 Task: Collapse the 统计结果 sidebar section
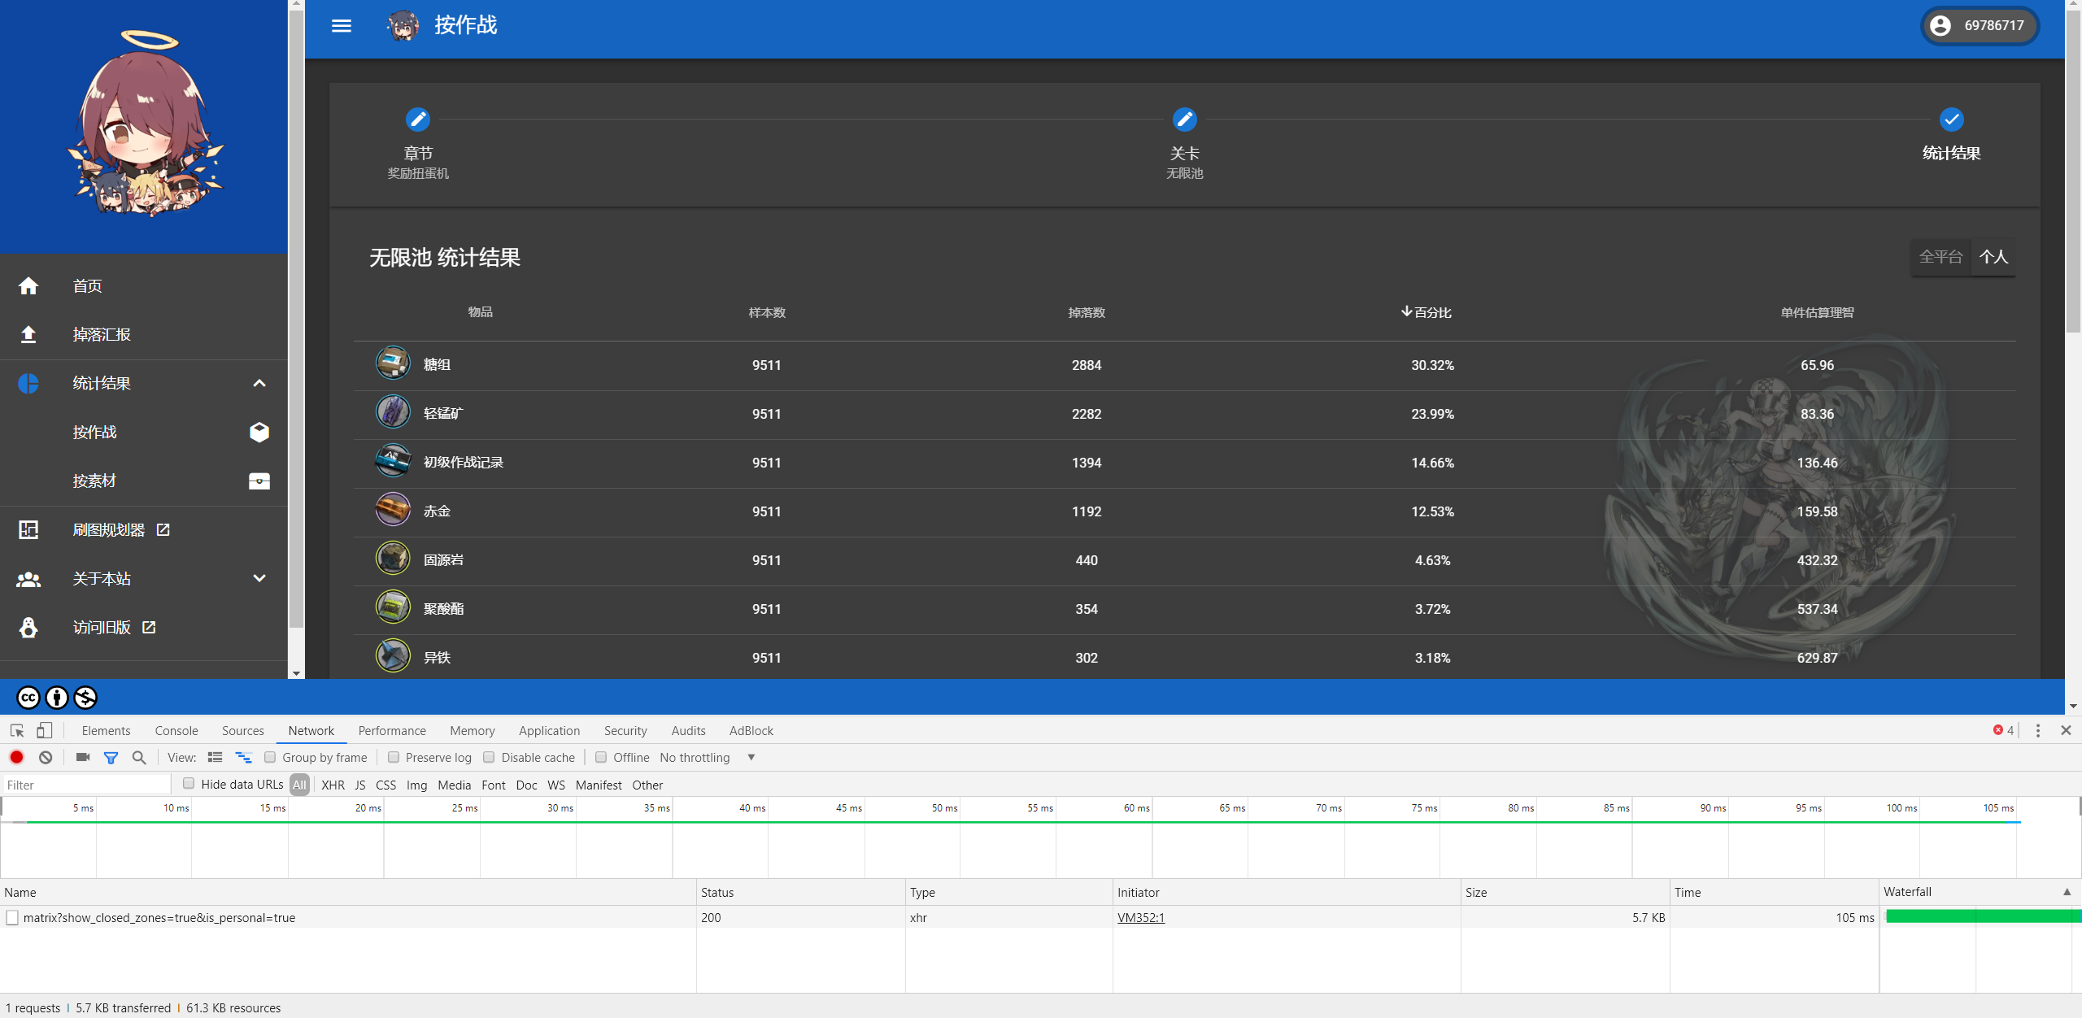click(x=259, y=383)
